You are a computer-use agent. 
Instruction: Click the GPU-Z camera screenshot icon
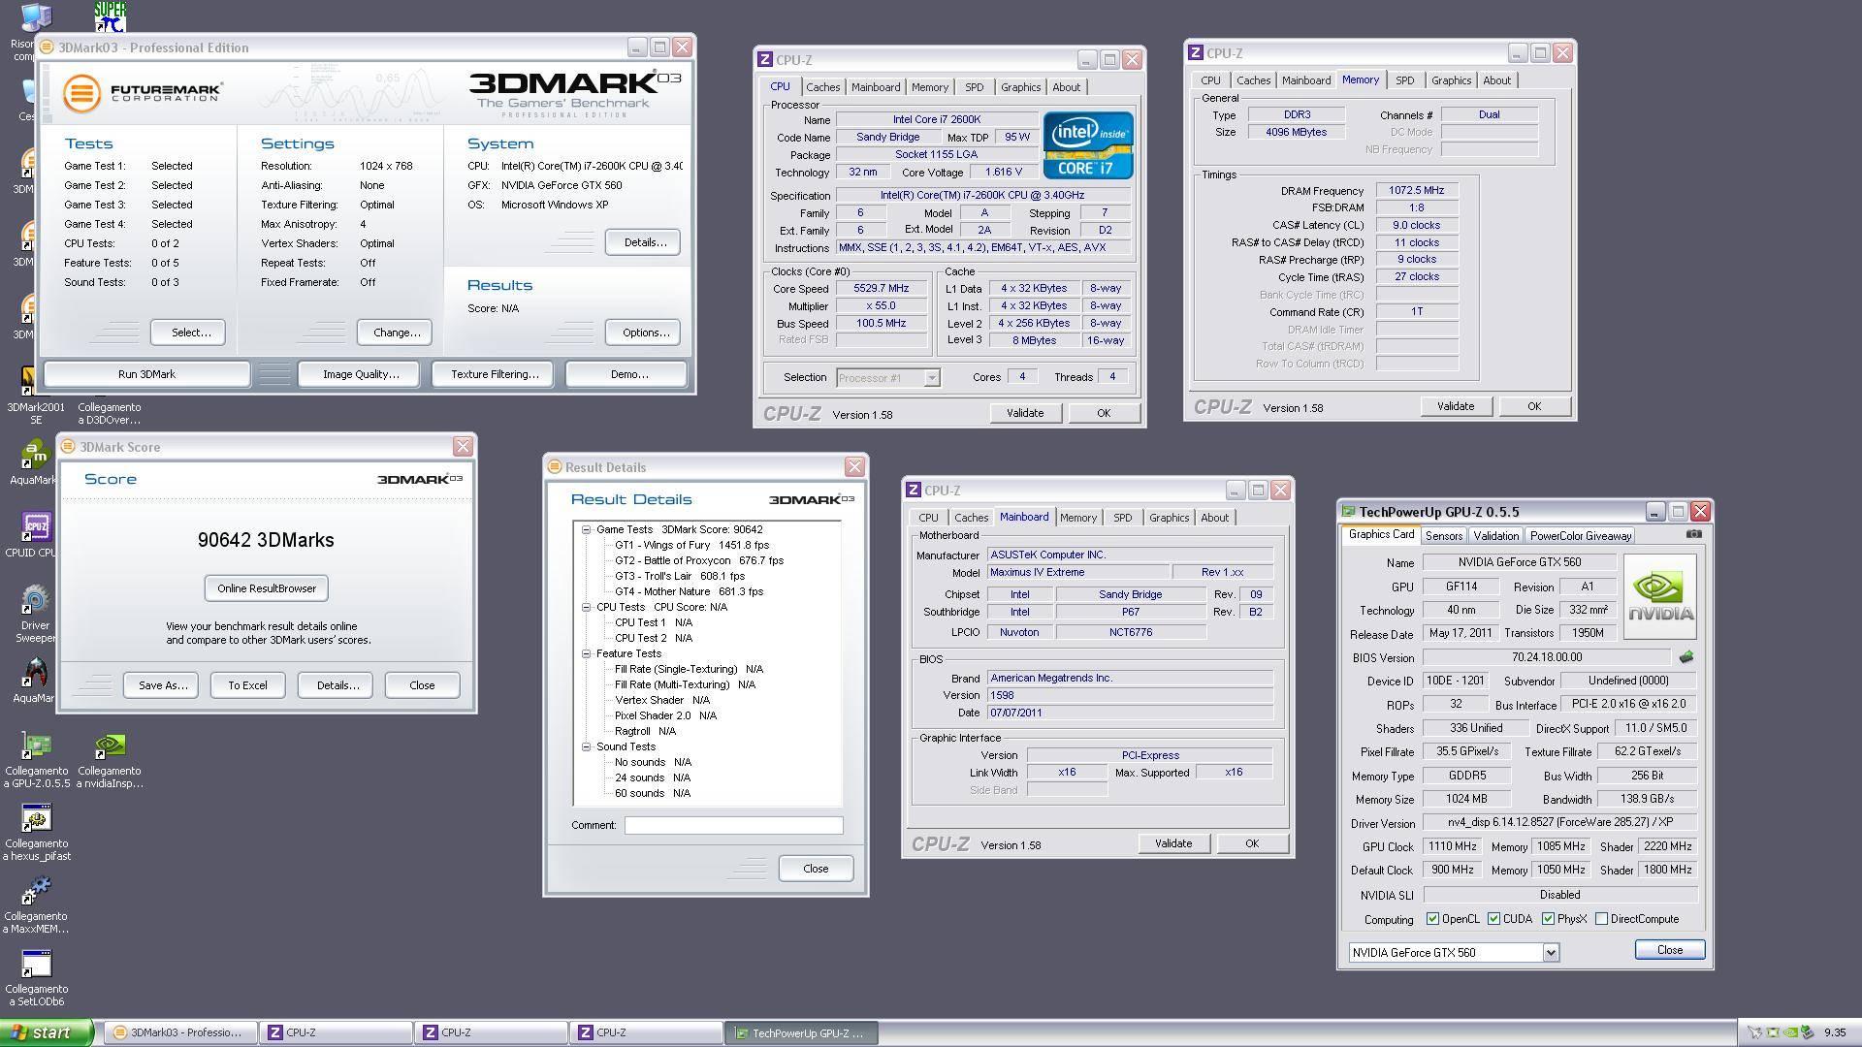[1693, 534]
